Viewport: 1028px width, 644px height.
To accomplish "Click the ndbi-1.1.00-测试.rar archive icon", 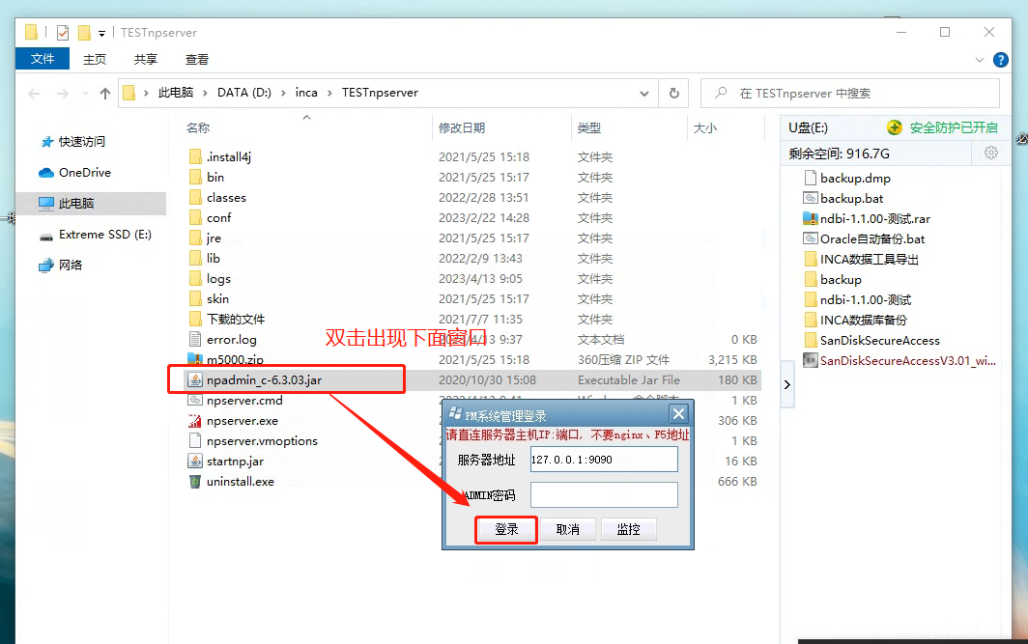I will (x=811, y=219).
